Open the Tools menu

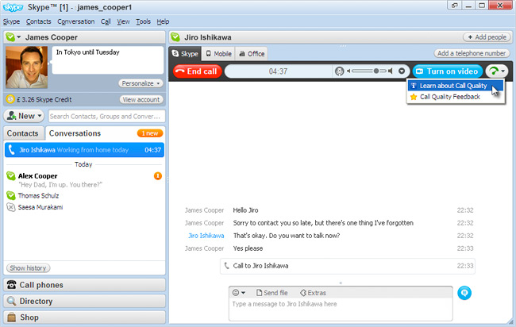[143, 21]
